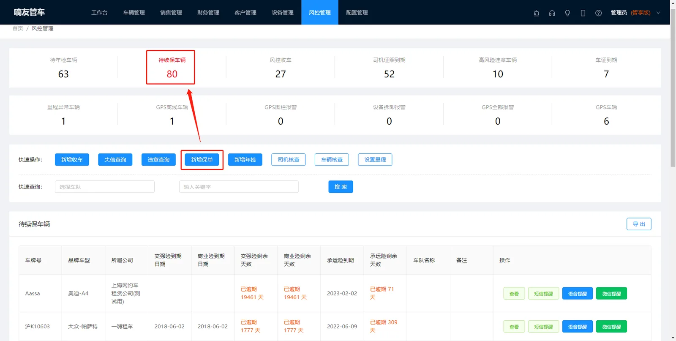Screen dimensions: 676x341
Task: Click the 新增保单 button
Action: tap(202, 160)
